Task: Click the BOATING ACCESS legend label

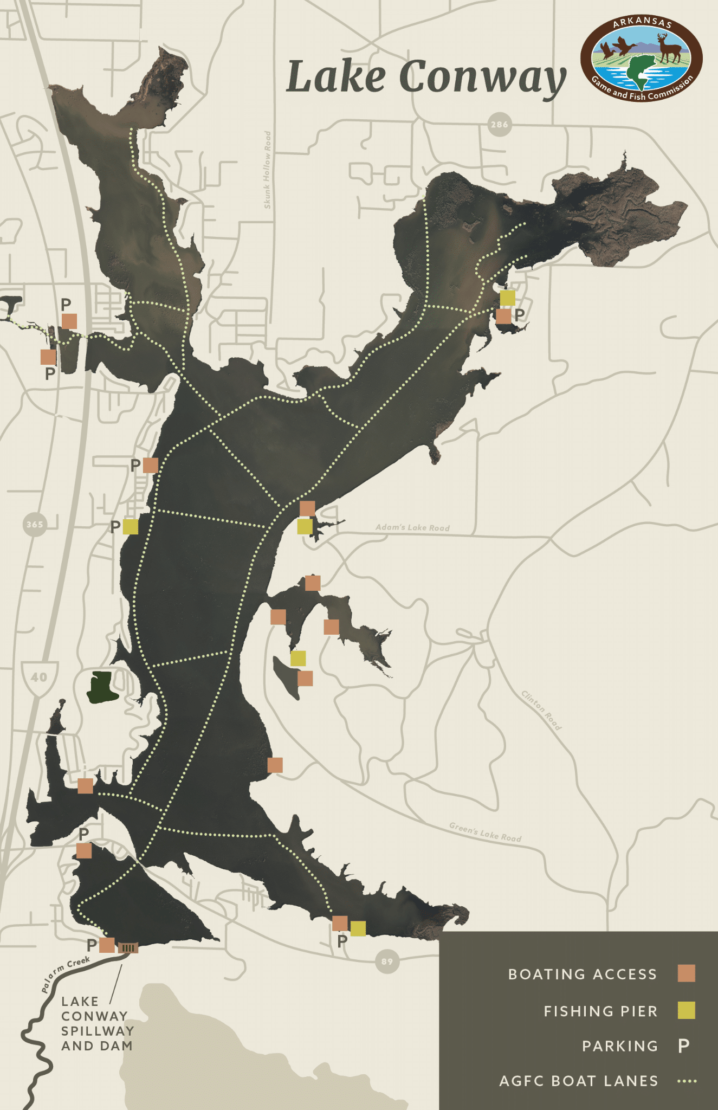Action: 583,974
